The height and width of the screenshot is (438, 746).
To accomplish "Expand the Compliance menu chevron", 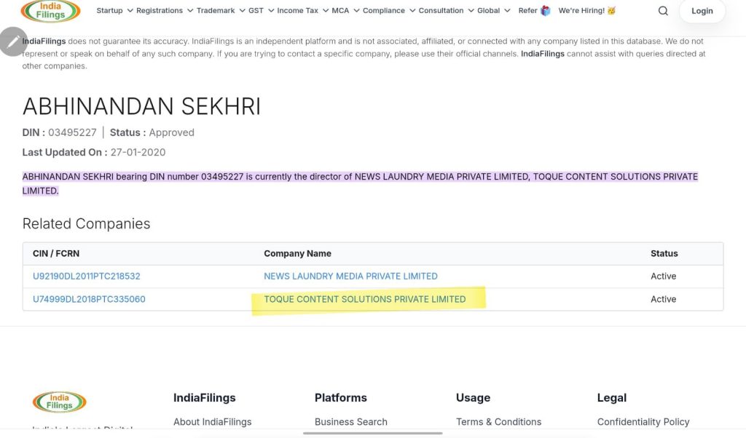I will point(412,10).
